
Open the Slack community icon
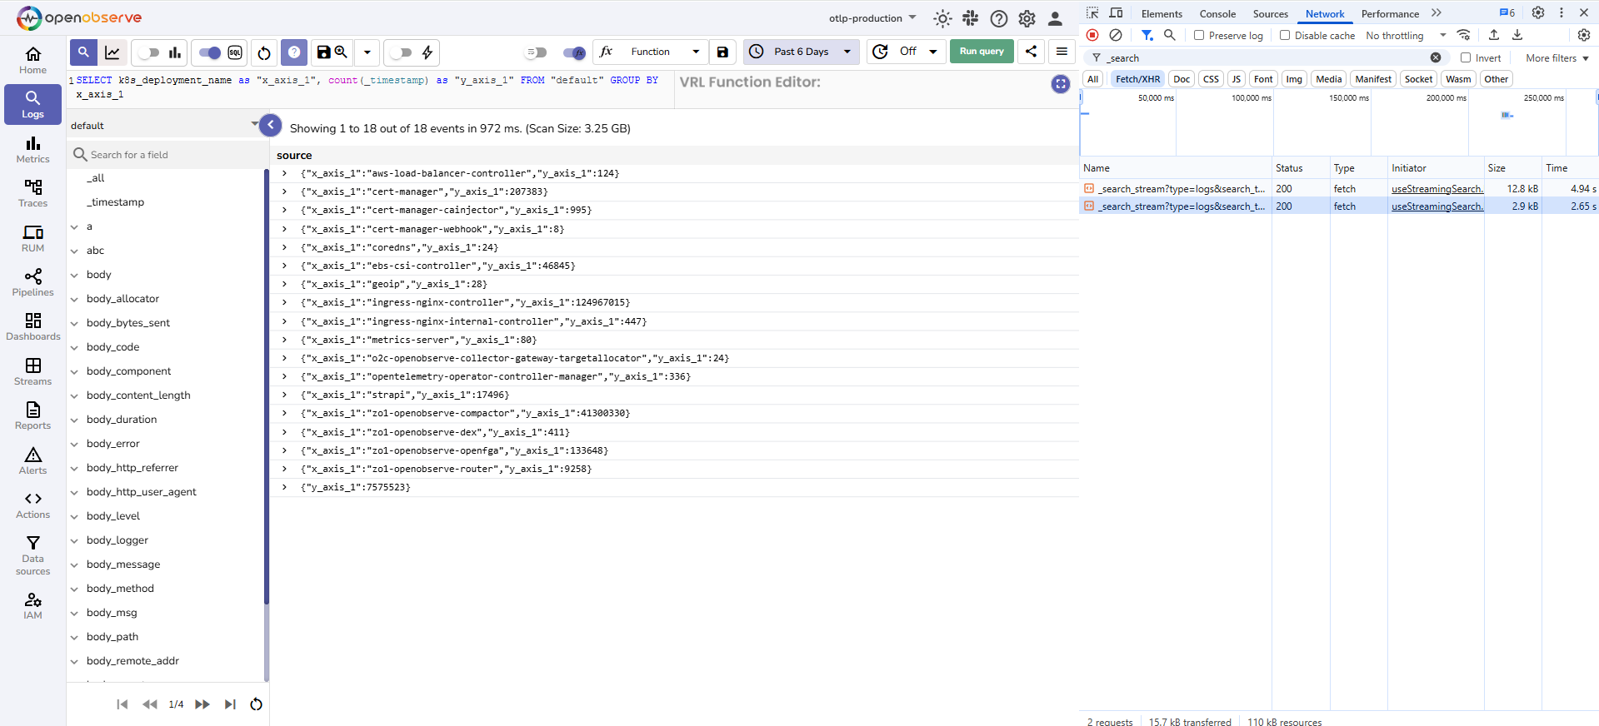(x=971, y=18)
